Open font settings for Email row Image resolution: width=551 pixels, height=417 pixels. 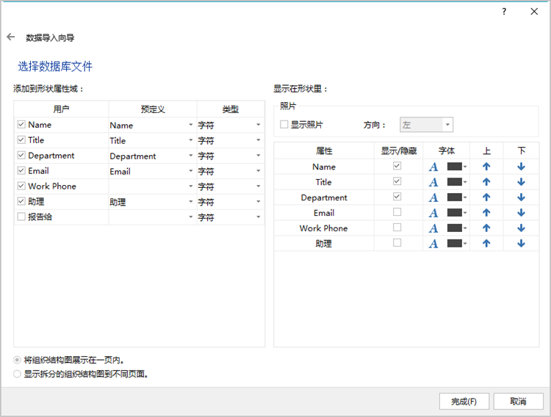point(433,213)
